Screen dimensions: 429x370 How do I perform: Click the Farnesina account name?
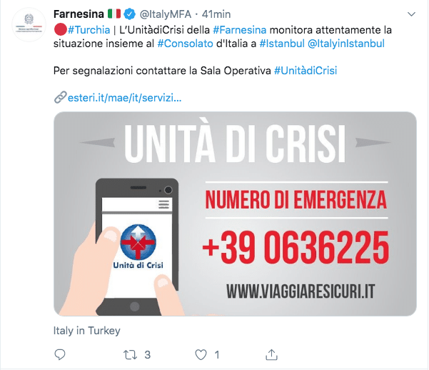79,14
